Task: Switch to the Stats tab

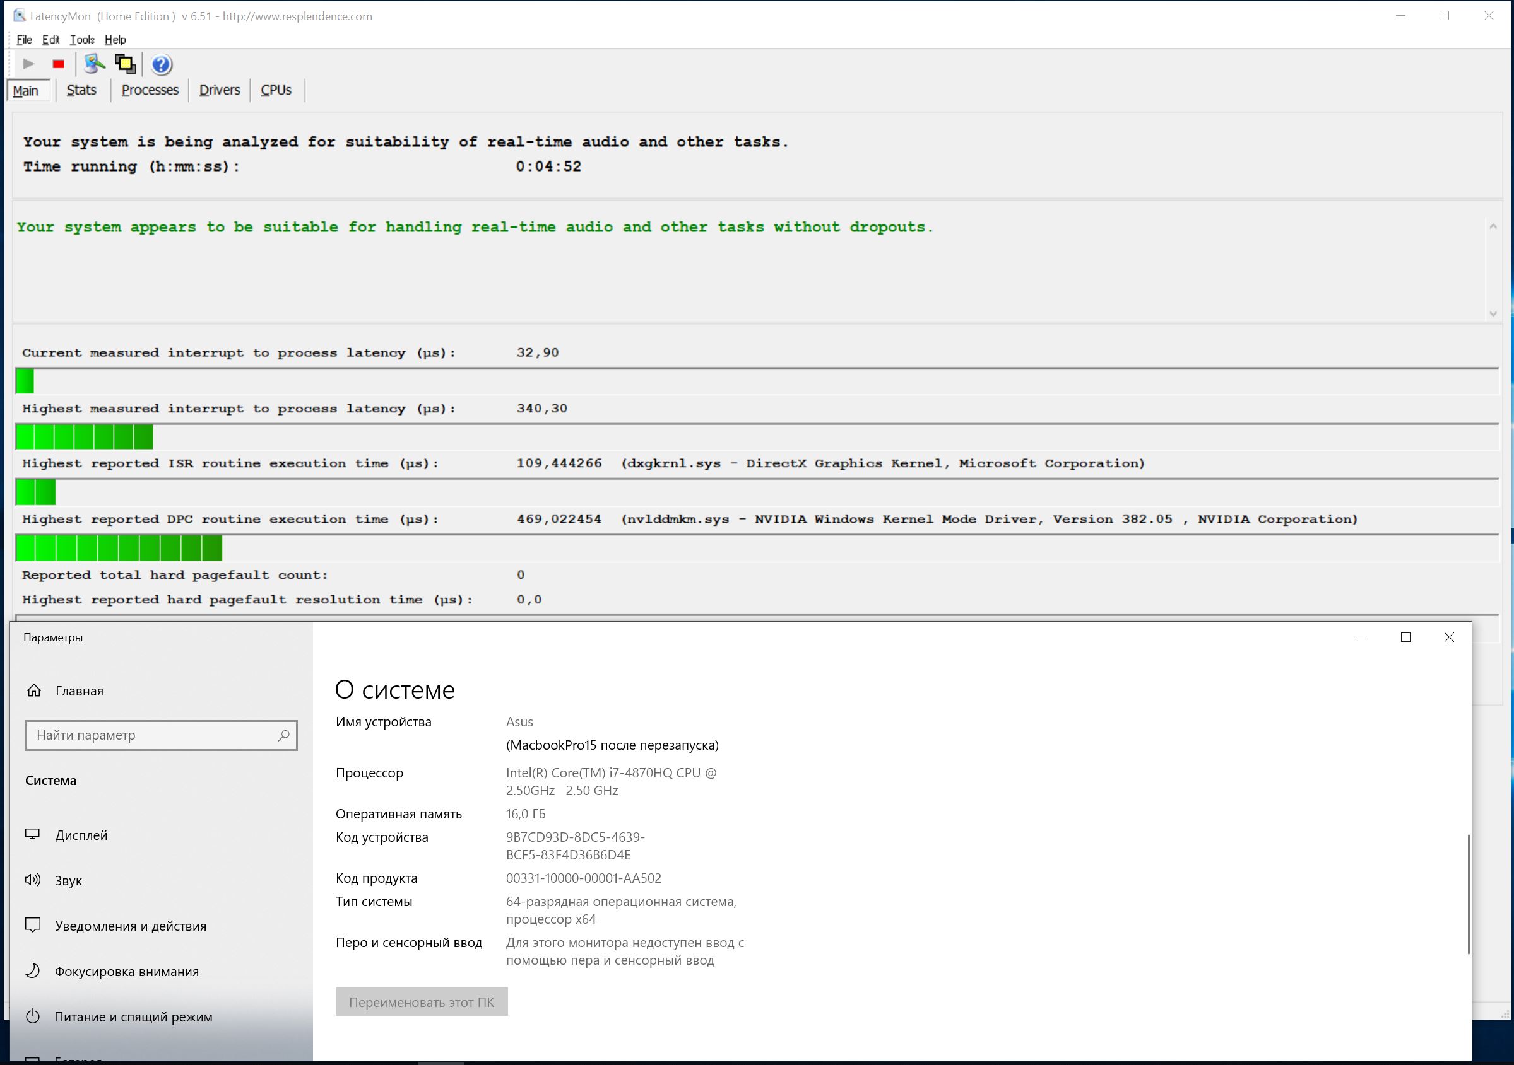Action: 81,90
